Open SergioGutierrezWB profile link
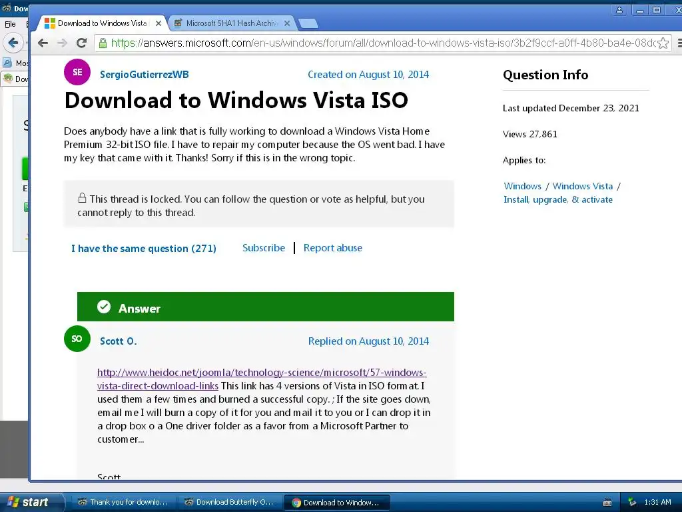This screenshot has height=512, width=682. 145,75
